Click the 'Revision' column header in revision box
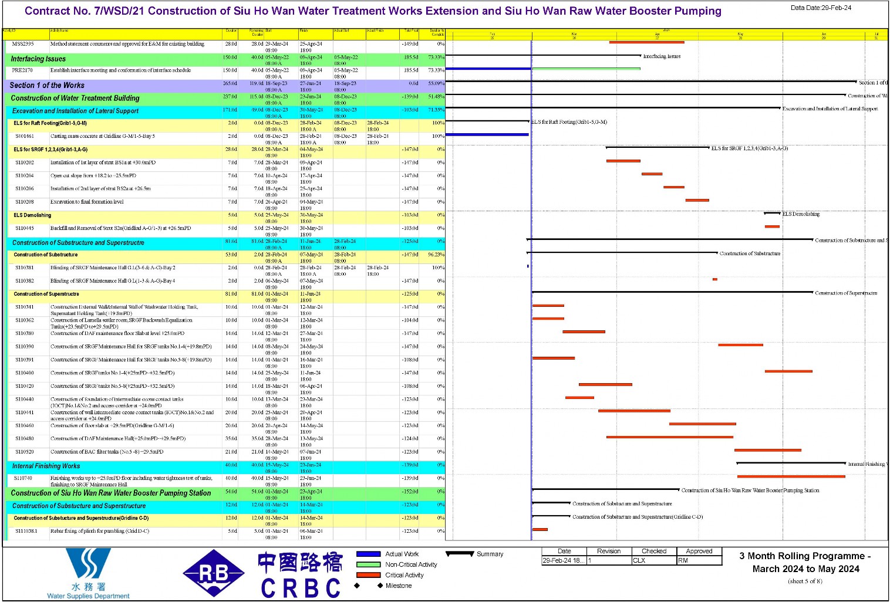The width and height of the screenshot is (890, 602). point(609,551)
